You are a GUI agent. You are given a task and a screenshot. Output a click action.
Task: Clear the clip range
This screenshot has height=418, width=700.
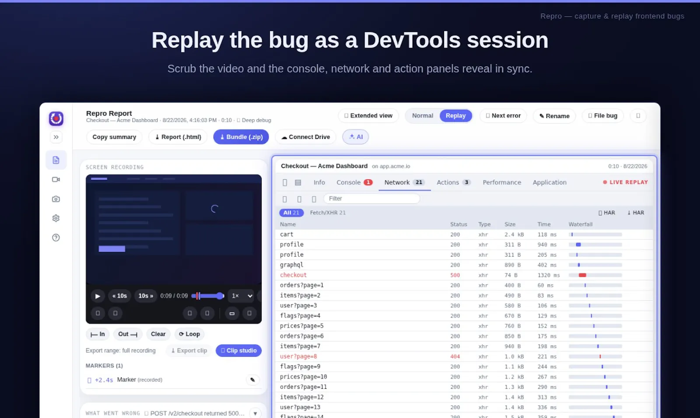pos(158,334)
